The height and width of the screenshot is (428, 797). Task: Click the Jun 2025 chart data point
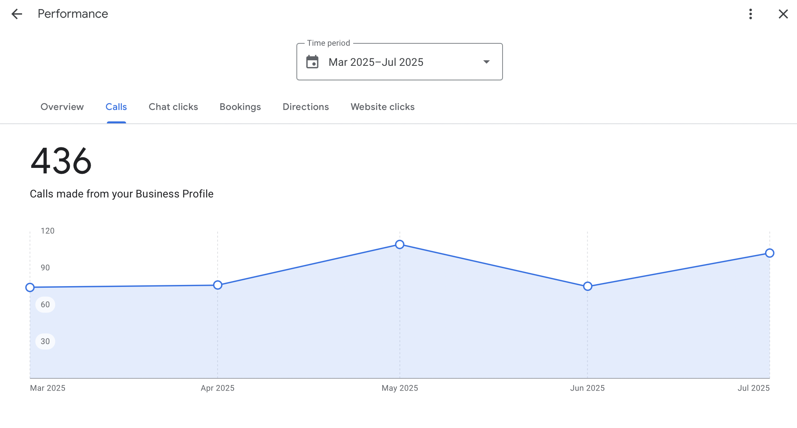tap(587, 286)
